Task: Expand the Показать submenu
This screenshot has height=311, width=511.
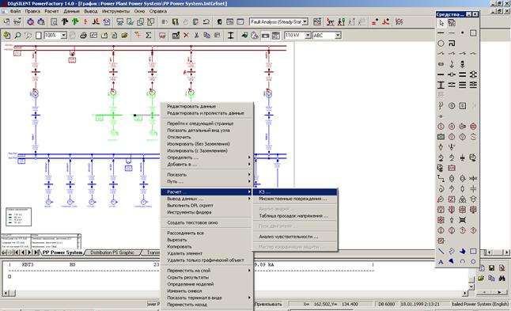Action: pyautogui.click(x=207, y=175)
